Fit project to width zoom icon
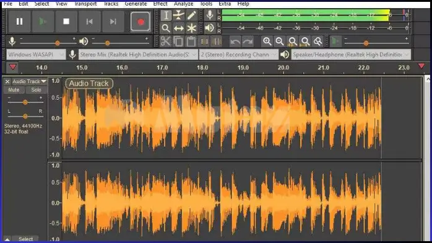The width and height of the screenshot is (432, 243). pos(305,42)
